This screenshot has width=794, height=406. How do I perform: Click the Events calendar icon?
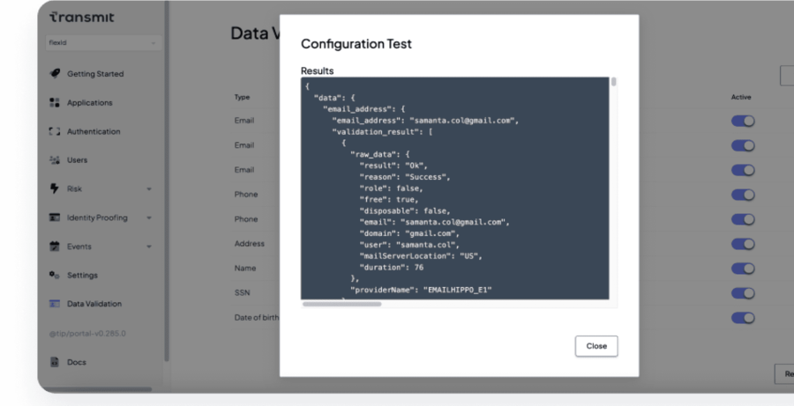55,247
